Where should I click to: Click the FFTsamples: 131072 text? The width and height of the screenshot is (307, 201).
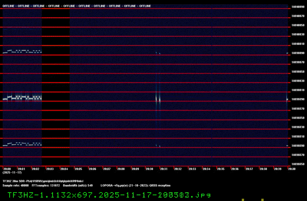click(x=46, y=186)
